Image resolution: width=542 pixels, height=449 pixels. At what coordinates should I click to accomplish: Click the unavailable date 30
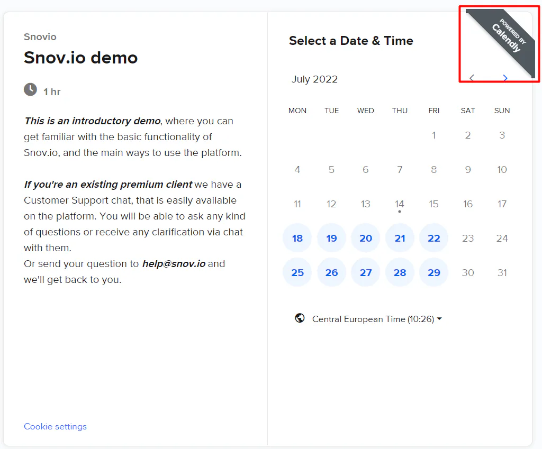point(468,272)
